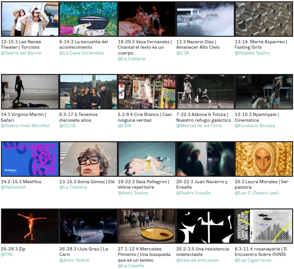Click the '12-15.3 Nyamnyam | Cinemática' title
Viewport: 294px width, 269px height.
(x=257, y=117)
